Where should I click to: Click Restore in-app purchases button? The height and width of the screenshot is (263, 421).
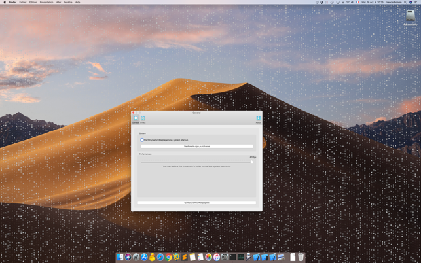196,147
